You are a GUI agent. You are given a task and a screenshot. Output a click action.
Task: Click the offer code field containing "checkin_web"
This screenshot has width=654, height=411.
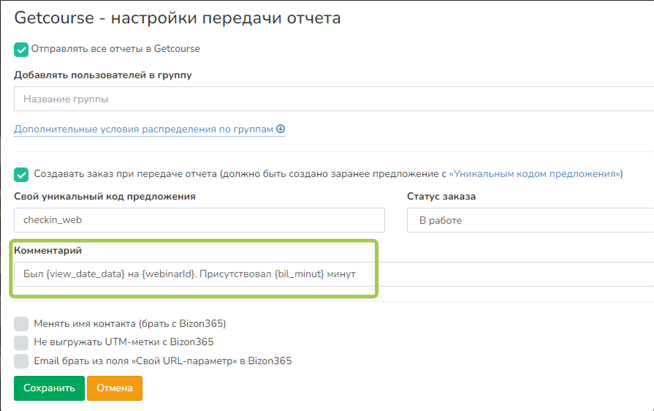click(x=199, y=220)
